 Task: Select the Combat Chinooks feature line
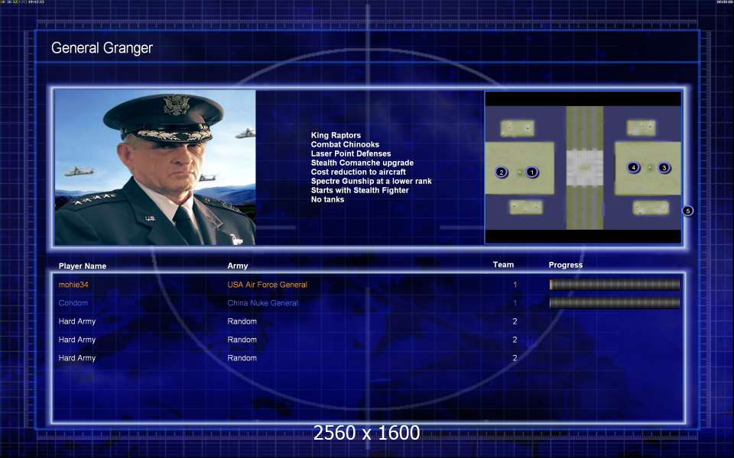(x=345, y=144)
